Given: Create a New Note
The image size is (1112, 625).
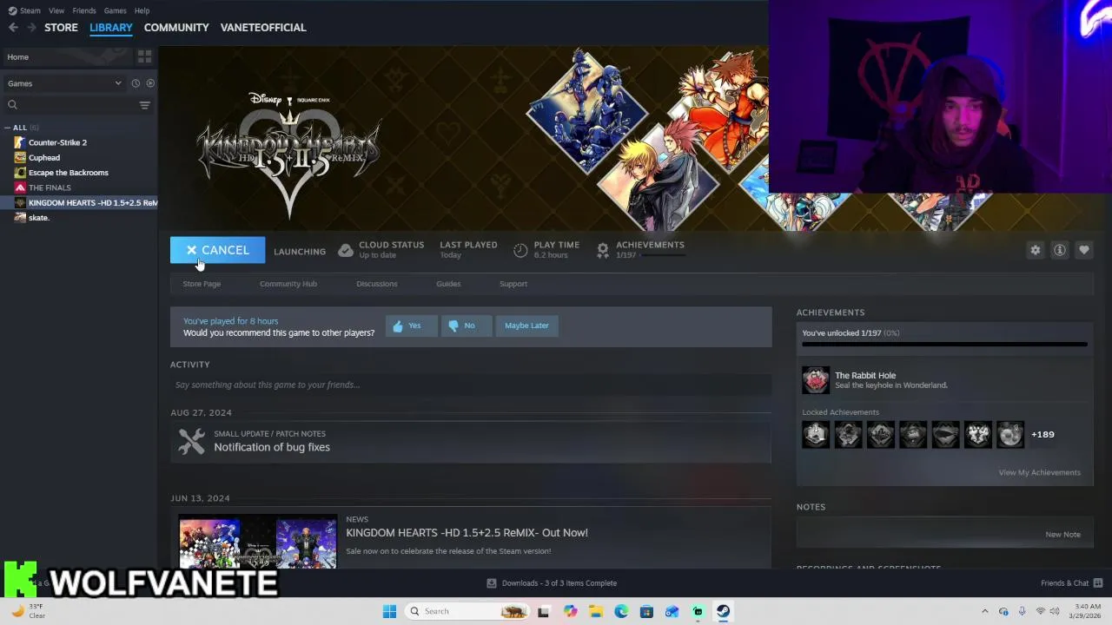Looking at the screenshot, I should 1062,535.
